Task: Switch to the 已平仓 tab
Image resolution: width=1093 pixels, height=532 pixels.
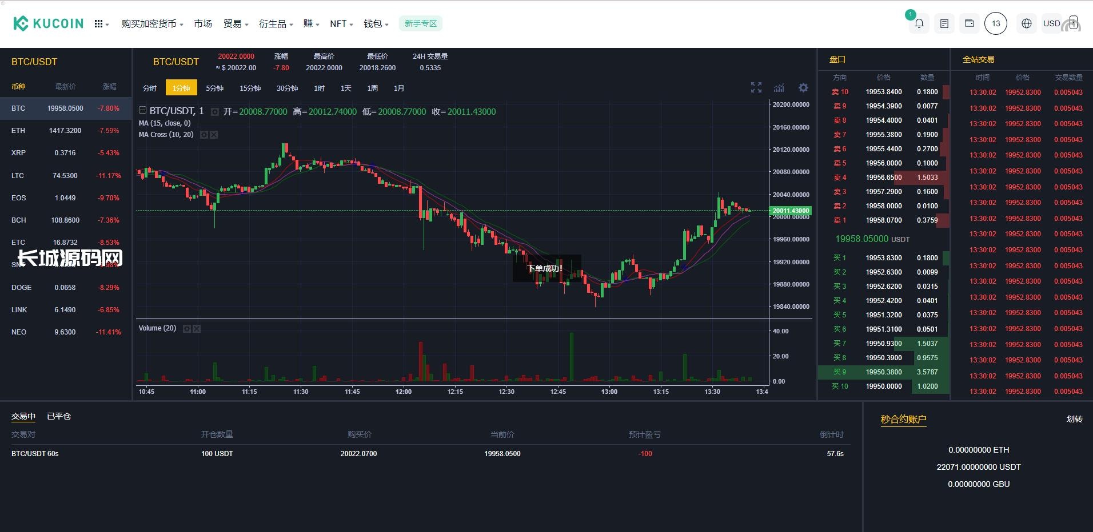Action: click(x=58, y=416)
